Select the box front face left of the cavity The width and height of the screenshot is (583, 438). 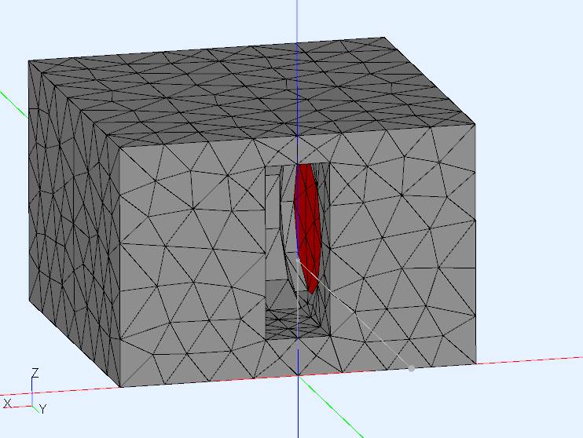tap(192, 260)
